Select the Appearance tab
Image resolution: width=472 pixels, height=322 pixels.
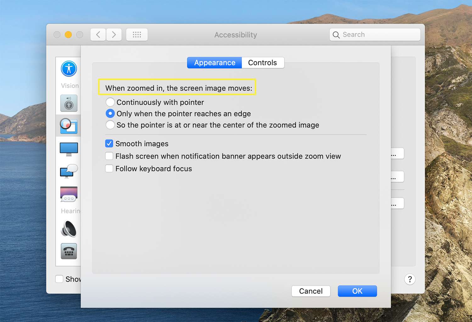(215, 63)
